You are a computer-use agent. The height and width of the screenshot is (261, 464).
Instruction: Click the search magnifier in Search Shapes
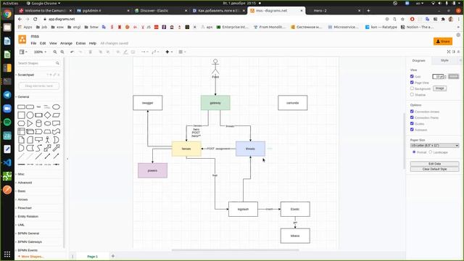(x=57, y=63)
